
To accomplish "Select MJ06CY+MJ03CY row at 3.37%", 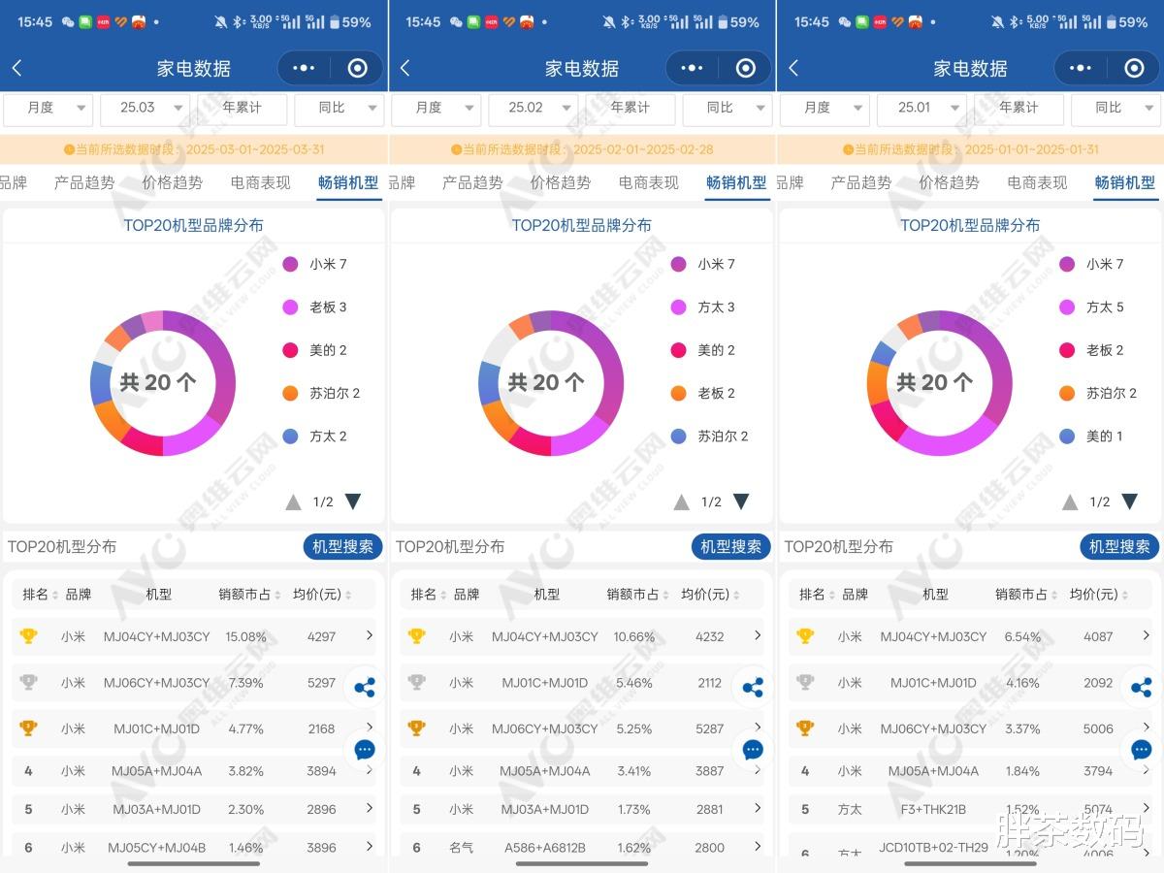I will [x=970, y=728].
